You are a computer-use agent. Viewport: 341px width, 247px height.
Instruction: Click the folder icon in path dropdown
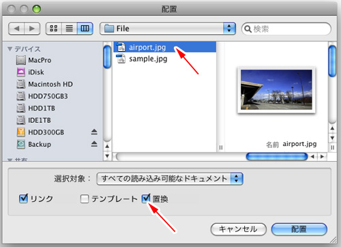click(109, 29)
